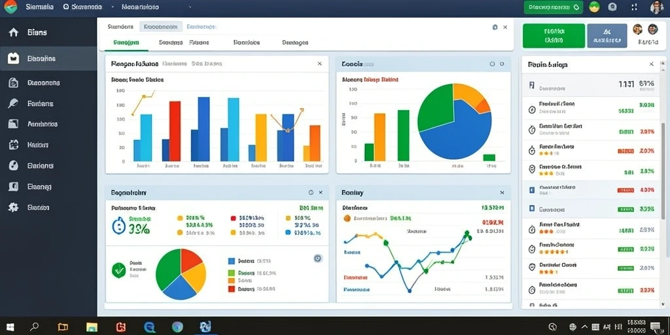Open the Edge browser icon in the taskbar

coord(150,327)
